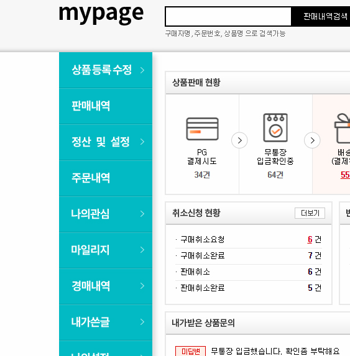The height and width of the screenshot is (356, 350).
Task: Expand the 마일리지 chevron
Action: click(142, 250)
